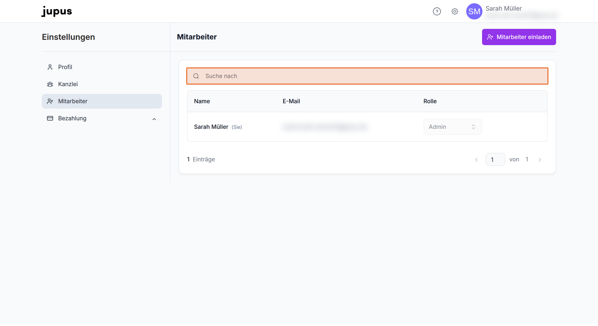Open the Kanzlei settings section
This screenshot has height=326, width=598.
[x=102, y=84]
